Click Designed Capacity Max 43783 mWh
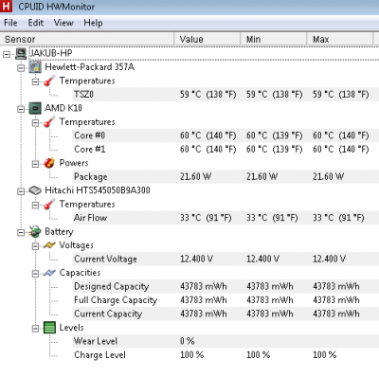This screenshot has height=377, width=379. coord(336,286)
